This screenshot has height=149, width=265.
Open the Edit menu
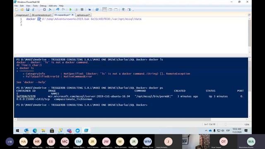(22, 6)
